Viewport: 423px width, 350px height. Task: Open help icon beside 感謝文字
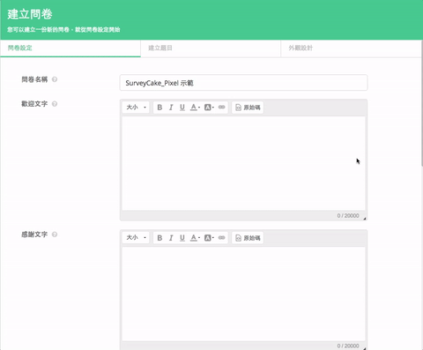55,235
